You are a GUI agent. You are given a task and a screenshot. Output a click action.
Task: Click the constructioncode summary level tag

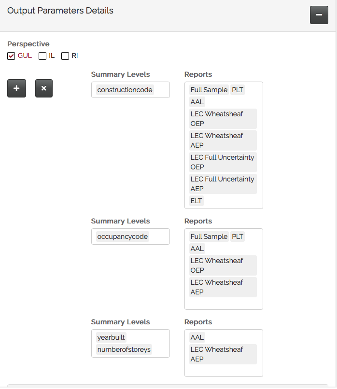pyautogui.click(x=125, y=90)
